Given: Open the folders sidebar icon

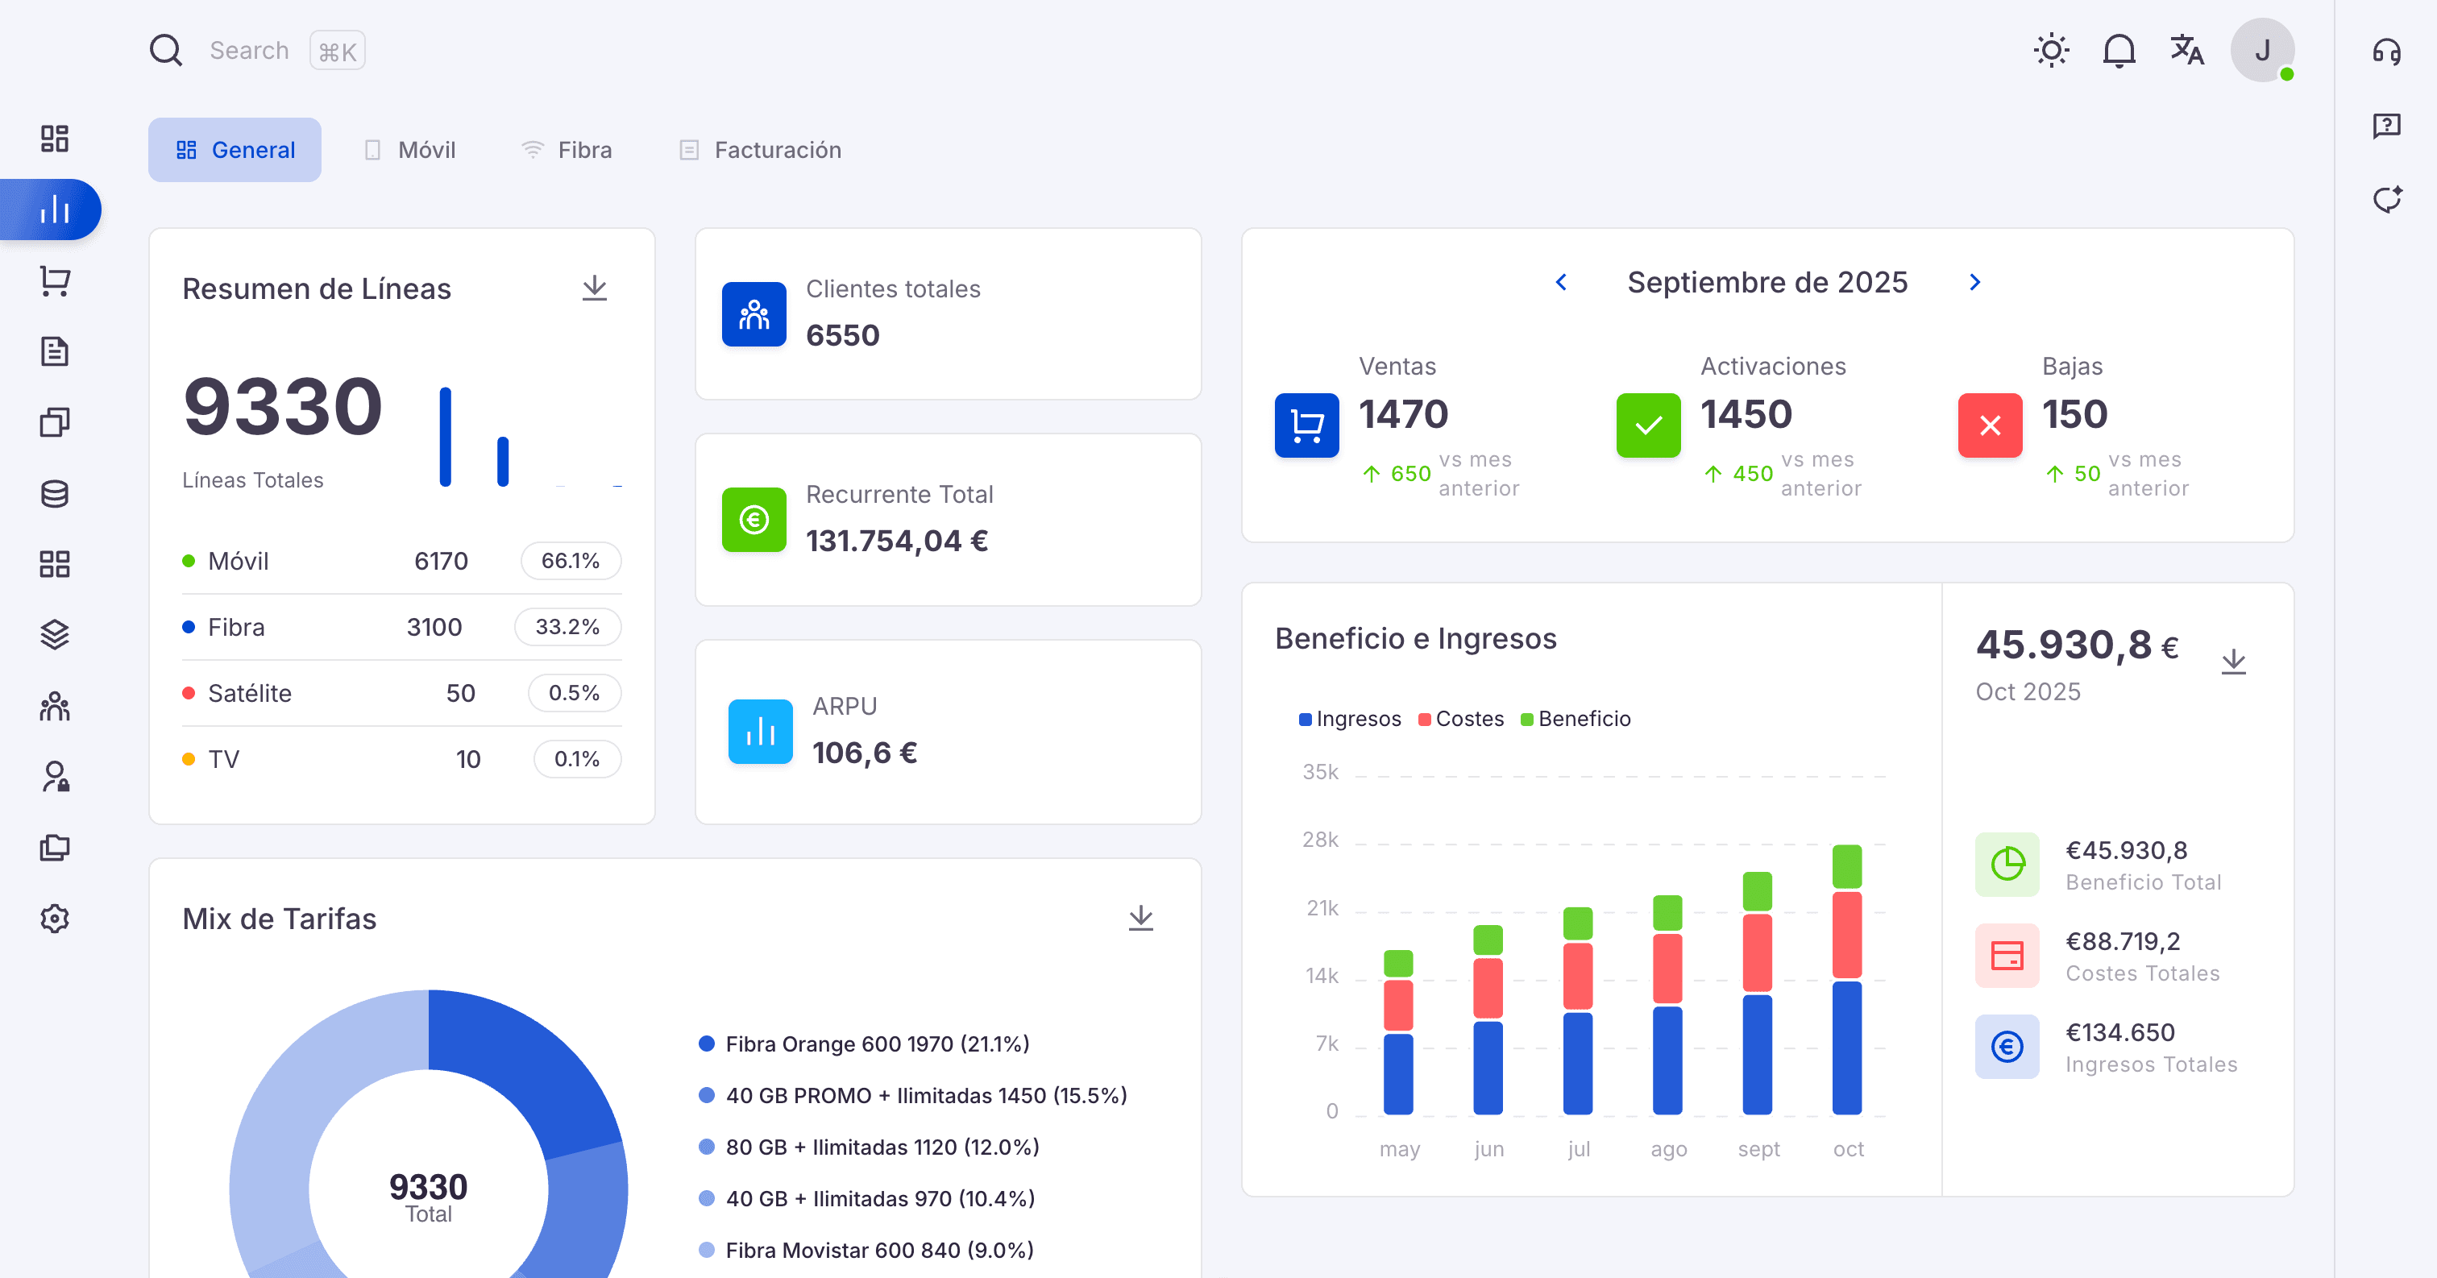Looking at the screenshot, I should 55,848.
